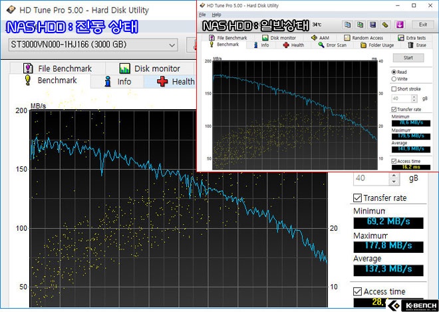The width and height of the screenshot is (439, 312).
Task: Click the benchmark graph in small window
Action: [295, 115]
